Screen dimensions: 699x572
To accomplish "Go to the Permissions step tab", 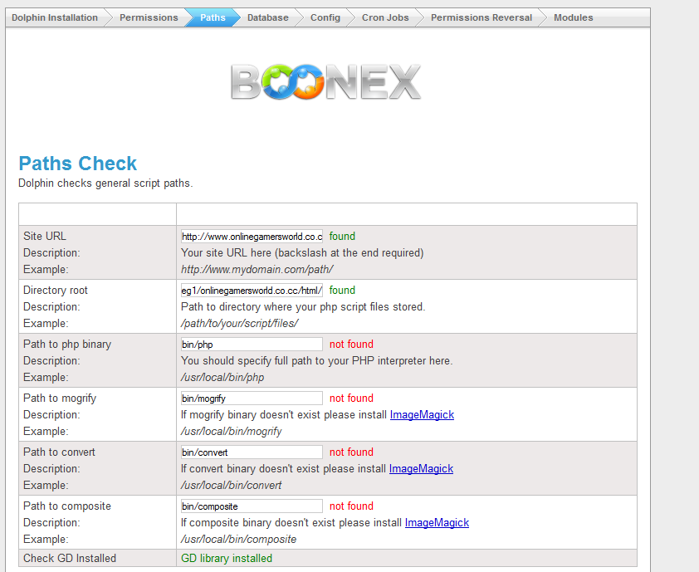I will pyautogui.click(x=149, y=17).
